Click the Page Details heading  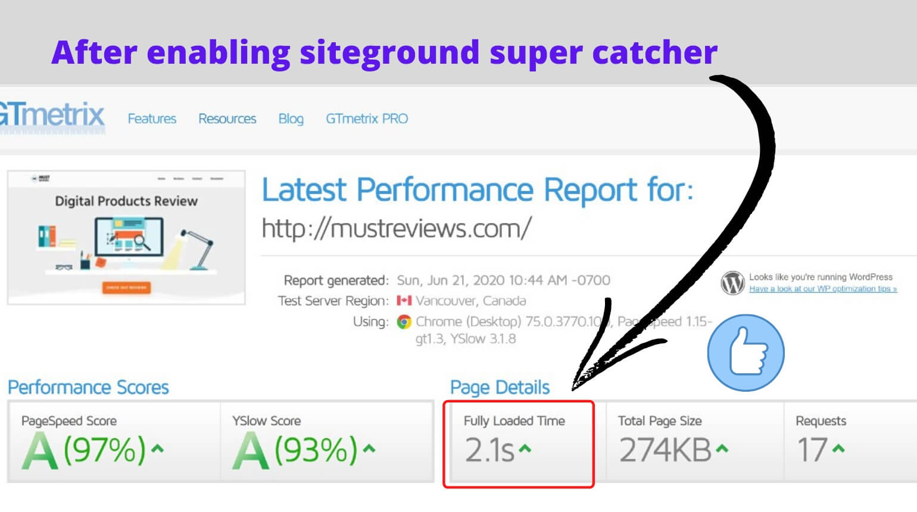click(x=500, y=388)
